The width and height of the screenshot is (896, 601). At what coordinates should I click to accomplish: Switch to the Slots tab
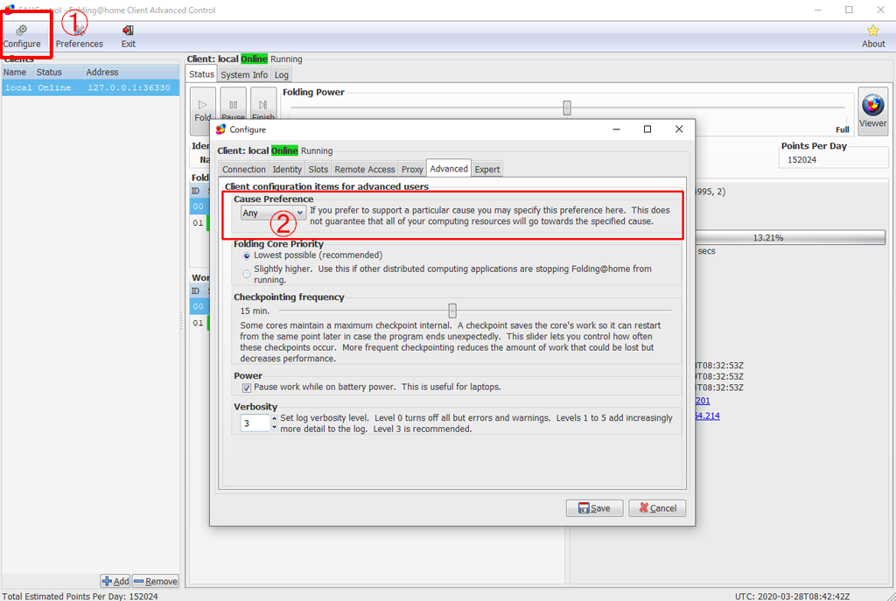pyautogui.click(x=318, y=169)
